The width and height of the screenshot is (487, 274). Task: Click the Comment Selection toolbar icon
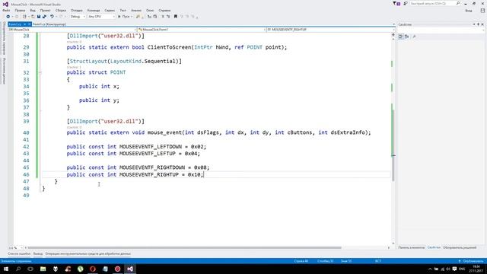[163, 17]
